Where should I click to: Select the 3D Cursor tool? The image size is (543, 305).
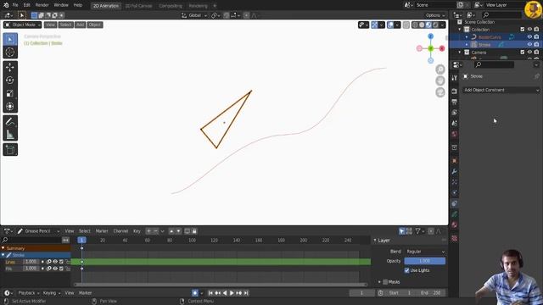[10, 53]
